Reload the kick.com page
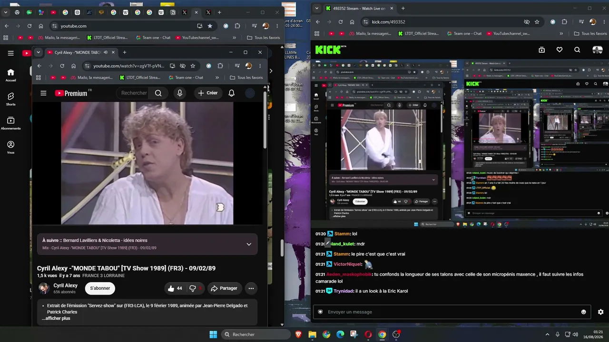The width and height of the screenshot is (609, 342). (341, 22)
